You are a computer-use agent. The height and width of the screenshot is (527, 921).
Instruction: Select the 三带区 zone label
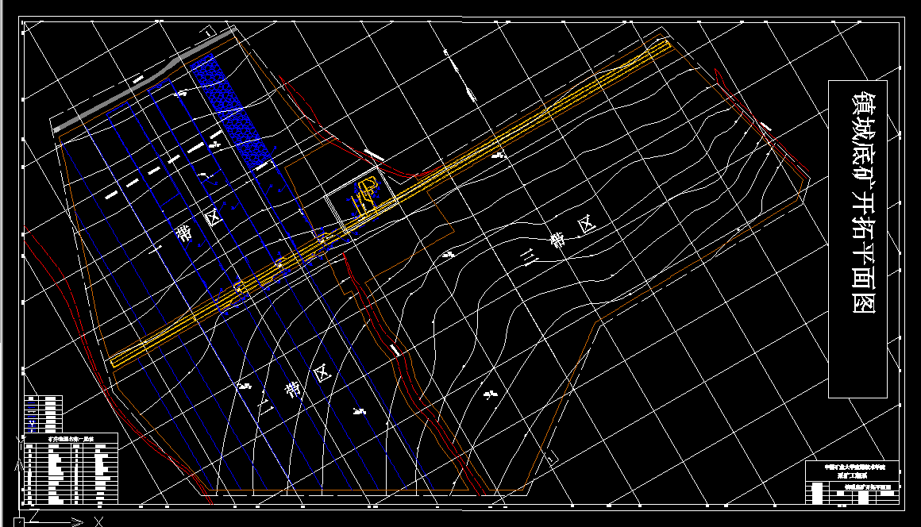(560, 239)
